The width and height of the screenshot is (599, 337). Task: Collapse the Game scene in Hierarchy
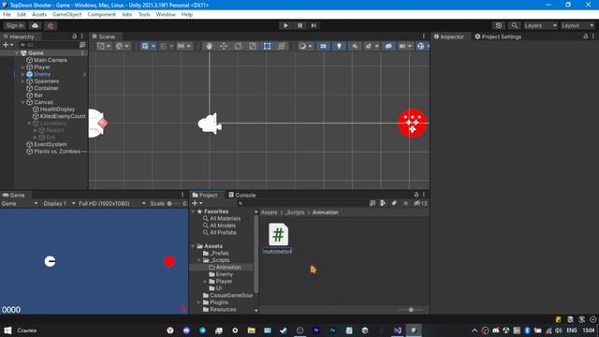17,53
